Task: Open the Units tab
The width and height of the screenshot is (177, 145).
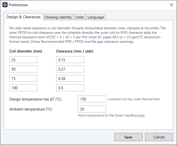Action: coord(80,17)
